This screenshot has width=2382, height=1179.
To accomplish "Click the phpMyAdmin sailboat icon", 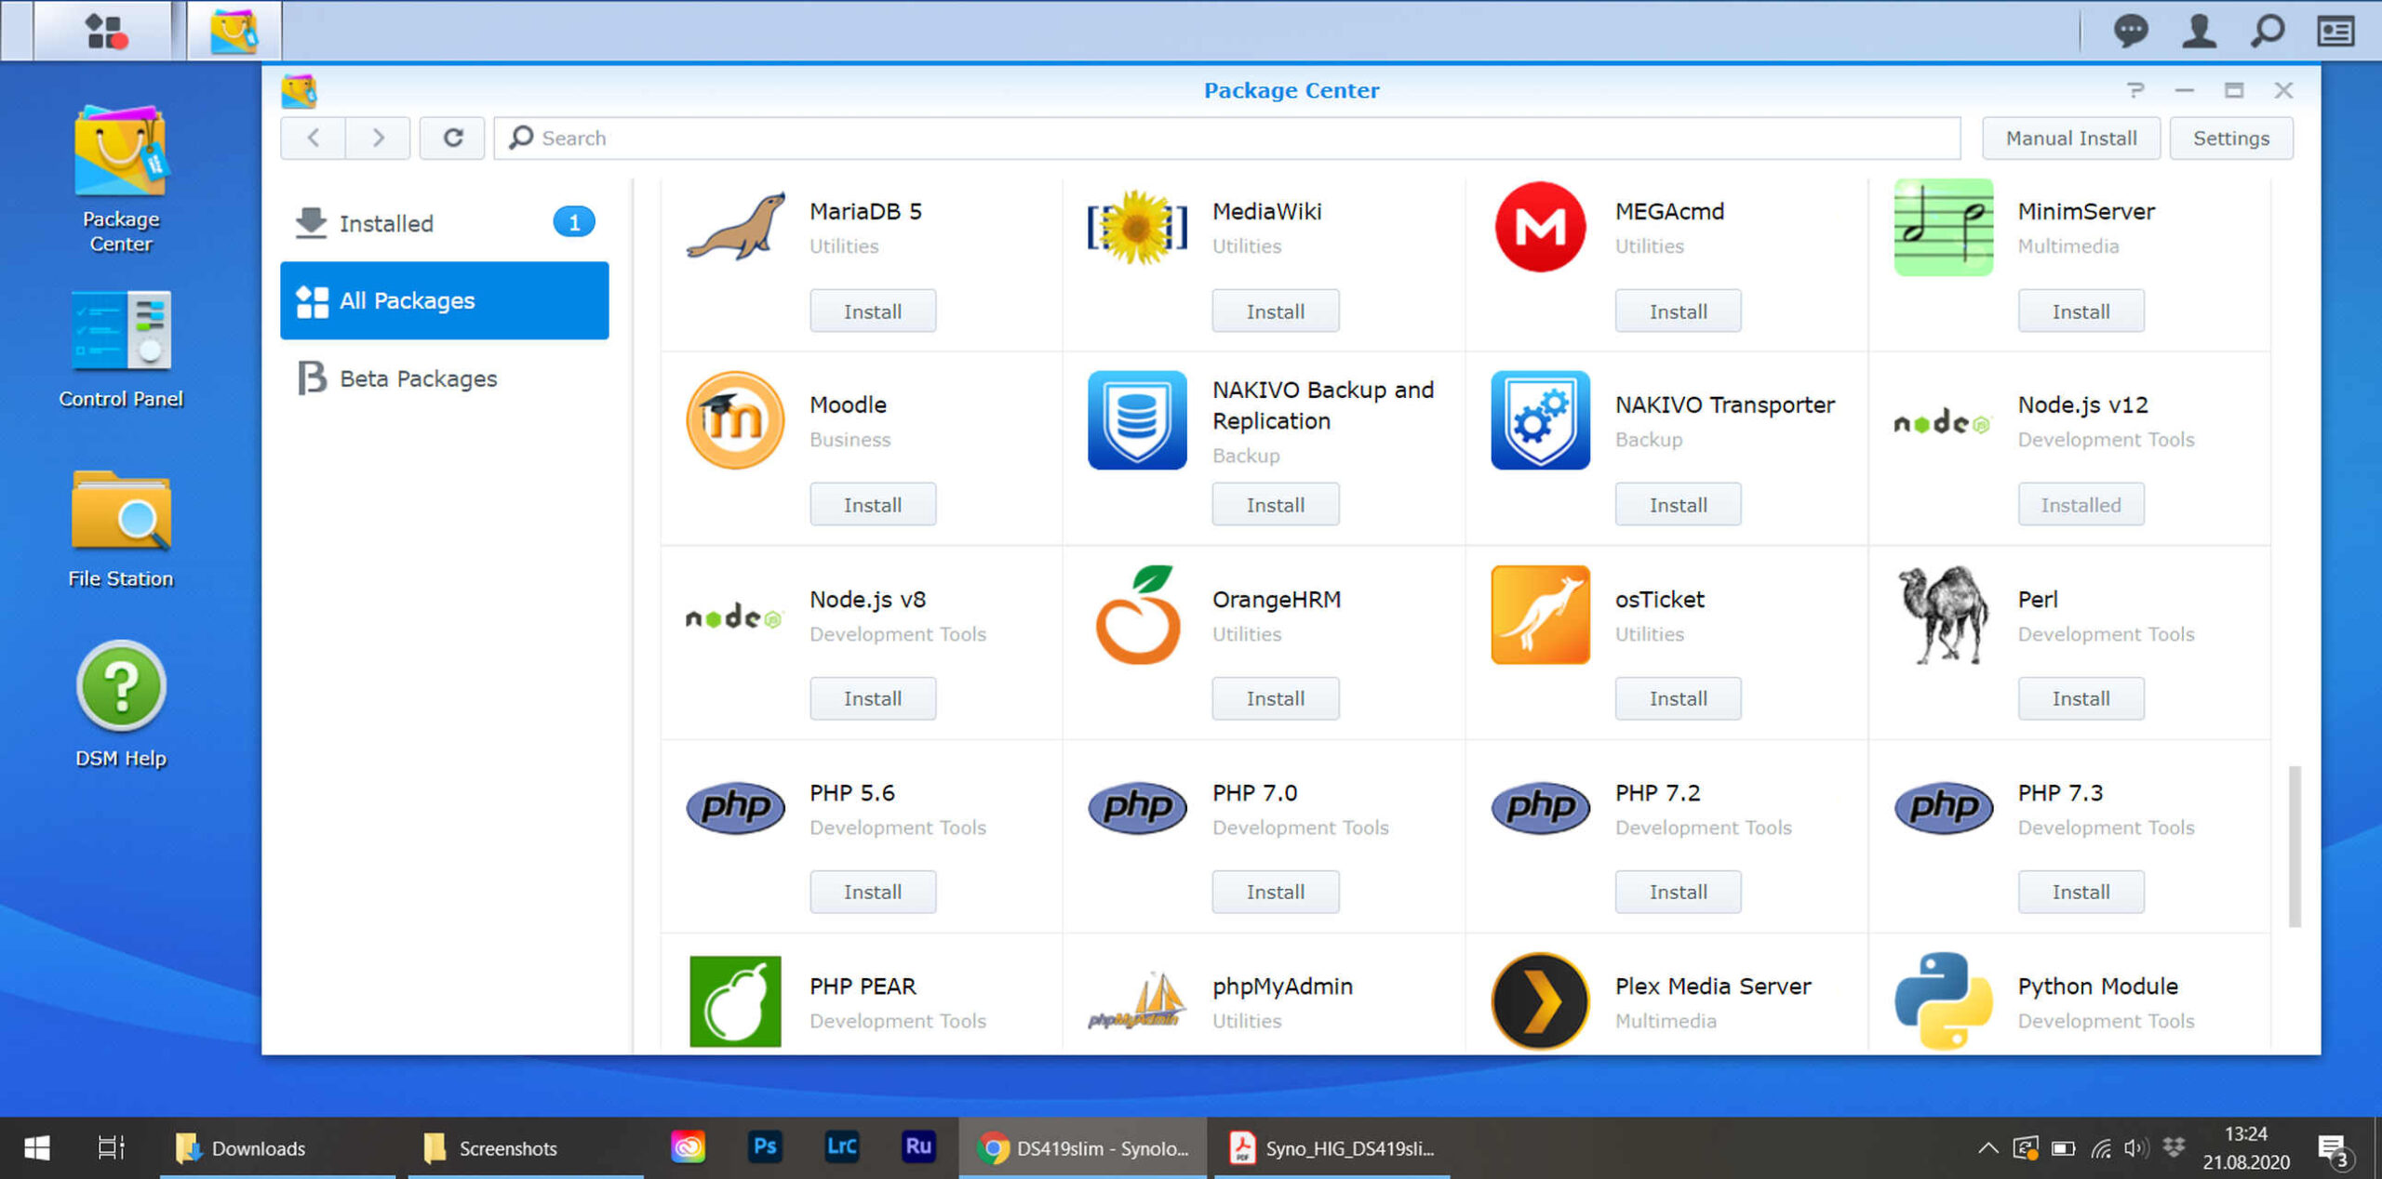I will tap(1137, 1001).
